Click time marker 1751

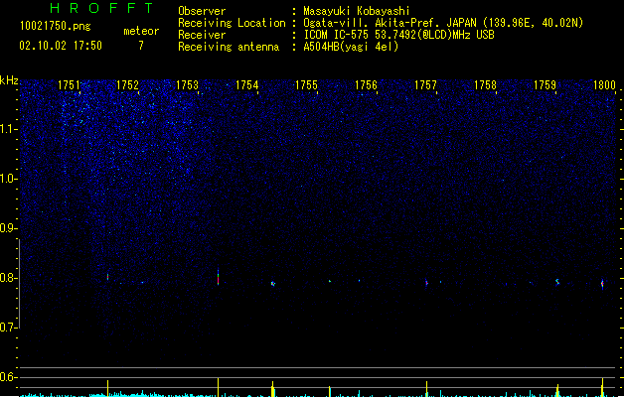[x=69, y=85]
